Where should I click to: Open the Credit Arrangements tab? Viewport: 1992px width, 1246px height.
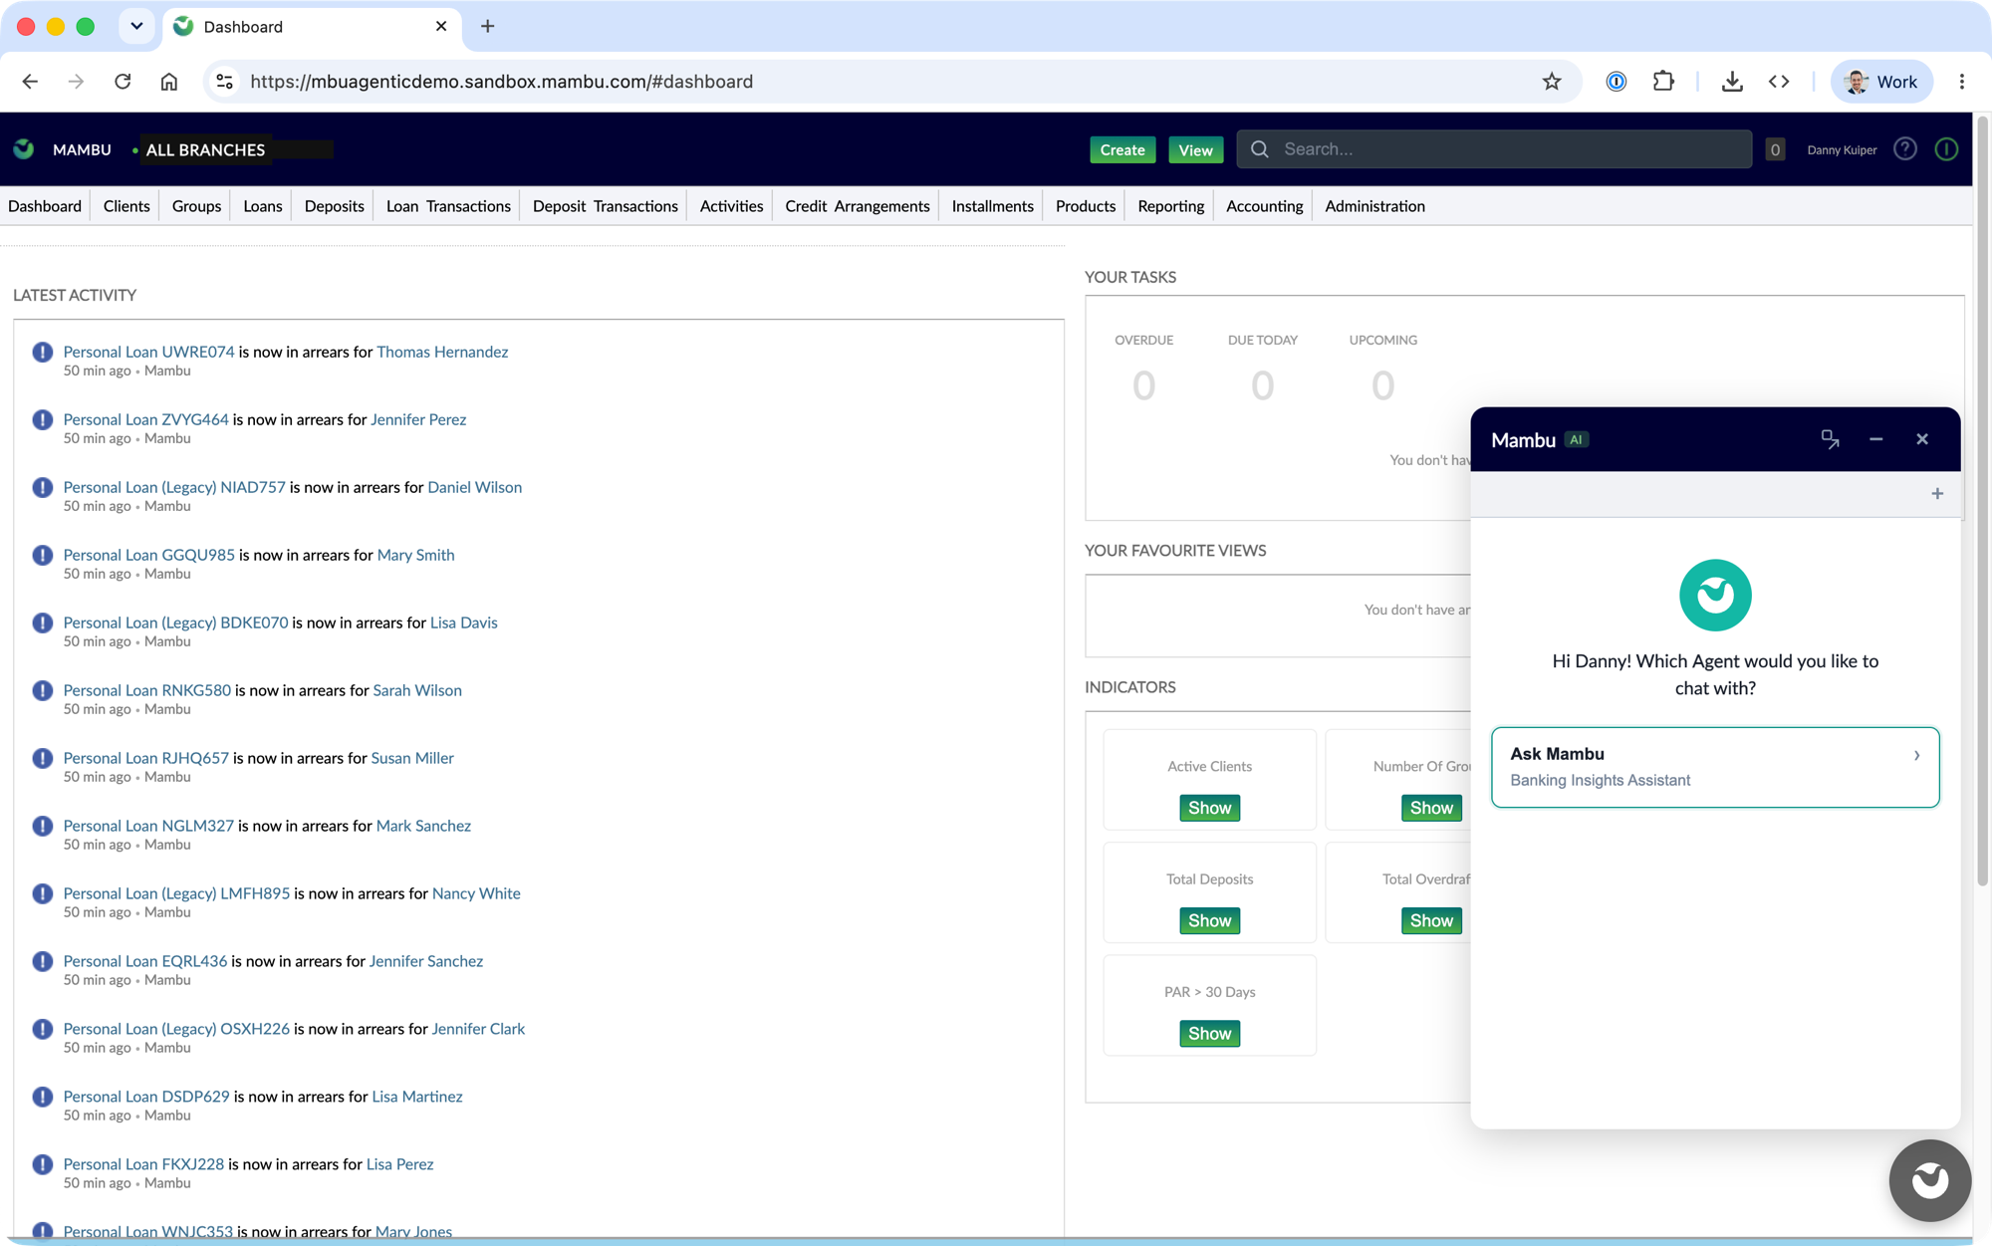click(x=858, y=206)
